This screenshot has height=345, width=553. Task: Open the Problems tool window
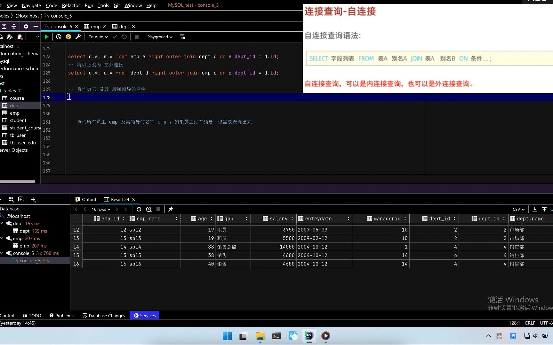[61, 316]
